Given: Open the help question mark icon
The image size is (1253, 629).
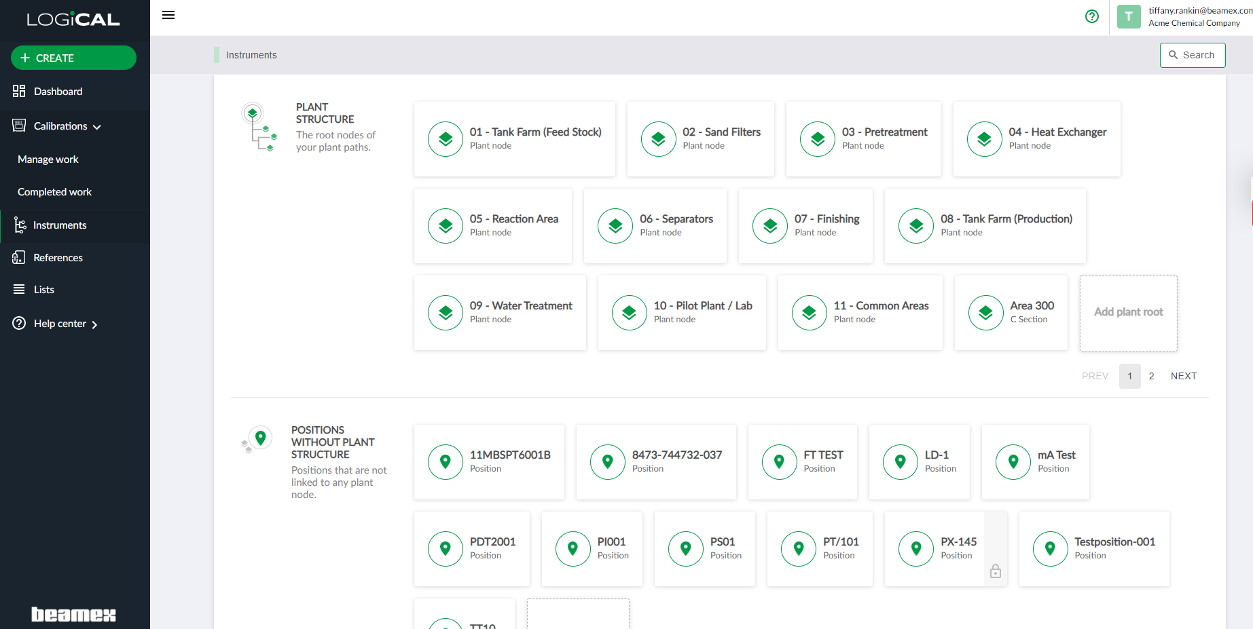Looking at the screenshot, I should 1091,16.
